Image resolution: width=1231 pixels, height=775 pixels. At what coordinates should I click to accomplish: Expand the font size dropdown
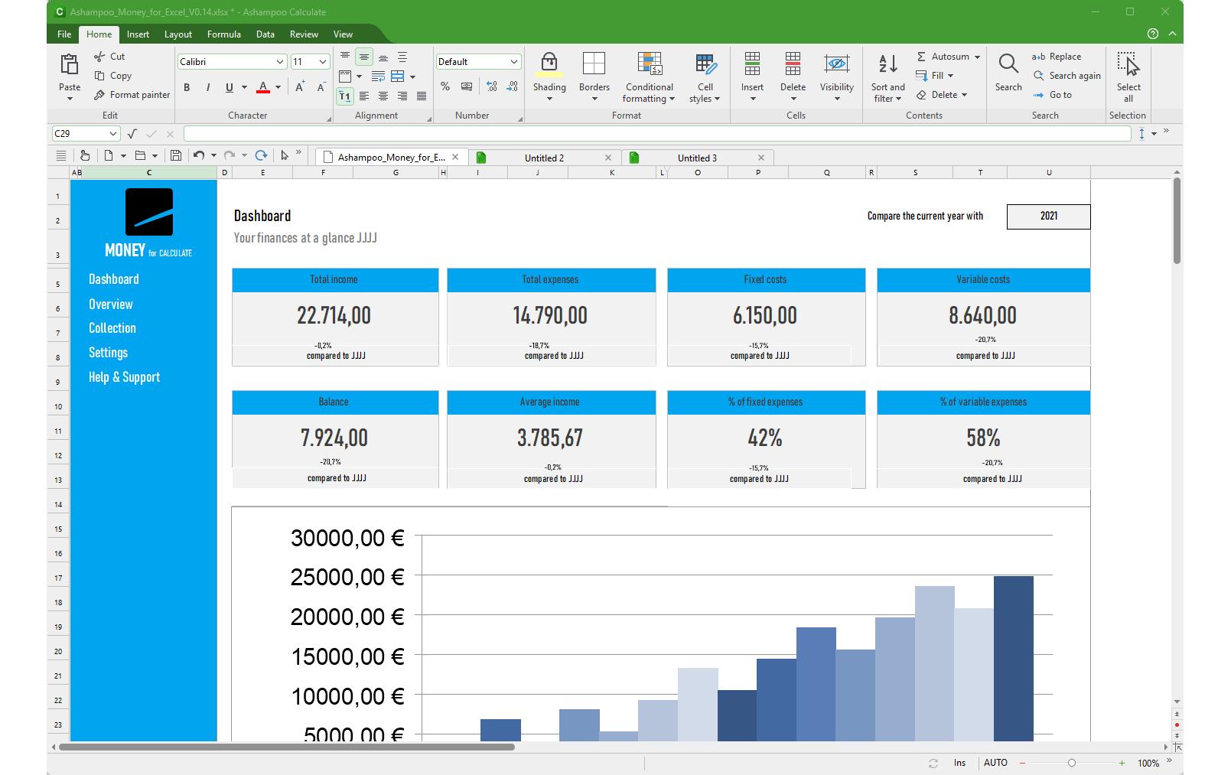pyautogui.click(x=323, y=62)
